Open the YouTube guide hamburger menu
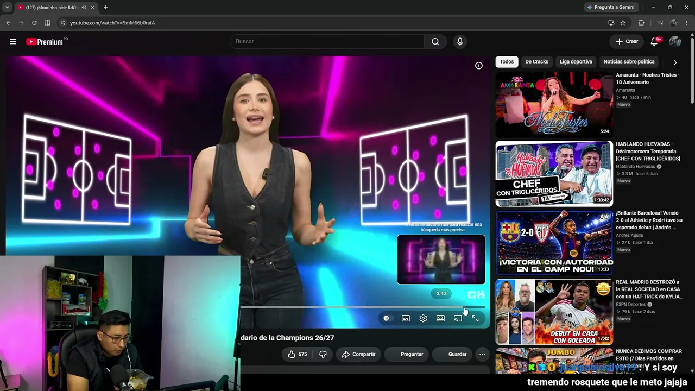This screenshot has width=695, height=391. tap(13, 42)
